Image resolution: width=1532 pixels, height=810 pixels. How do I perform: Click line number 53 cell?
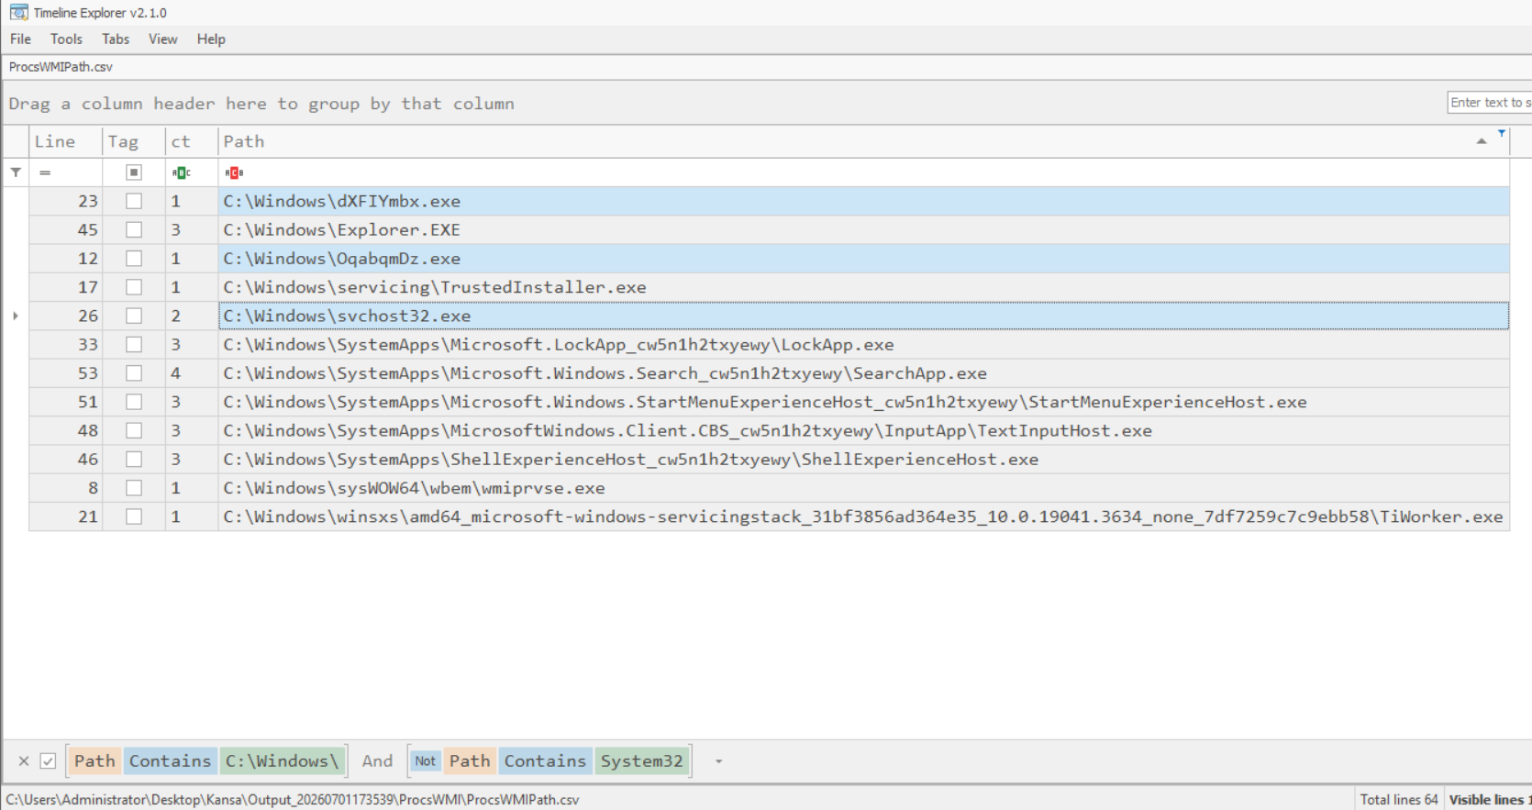click(65, 373)
